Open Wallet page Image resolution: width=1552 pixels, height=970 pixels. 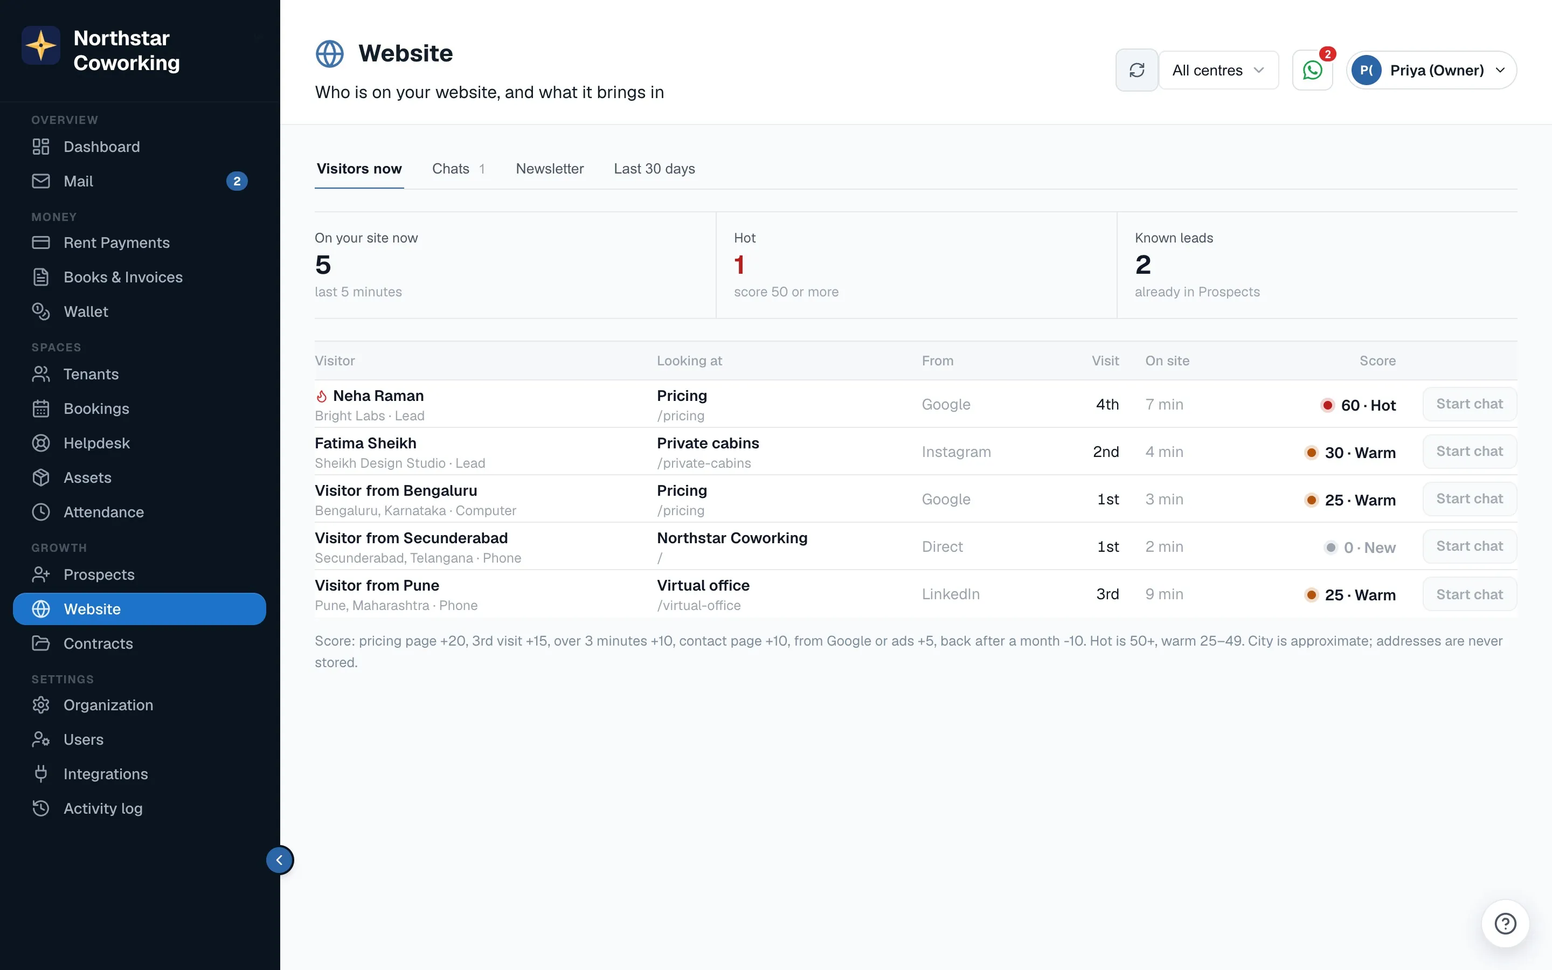[139, 312]
